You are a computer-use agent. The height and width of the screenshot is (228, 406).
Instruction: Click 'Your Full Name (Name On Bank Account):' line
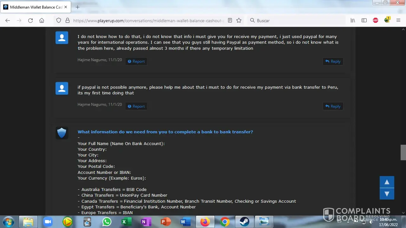point(121,143)
